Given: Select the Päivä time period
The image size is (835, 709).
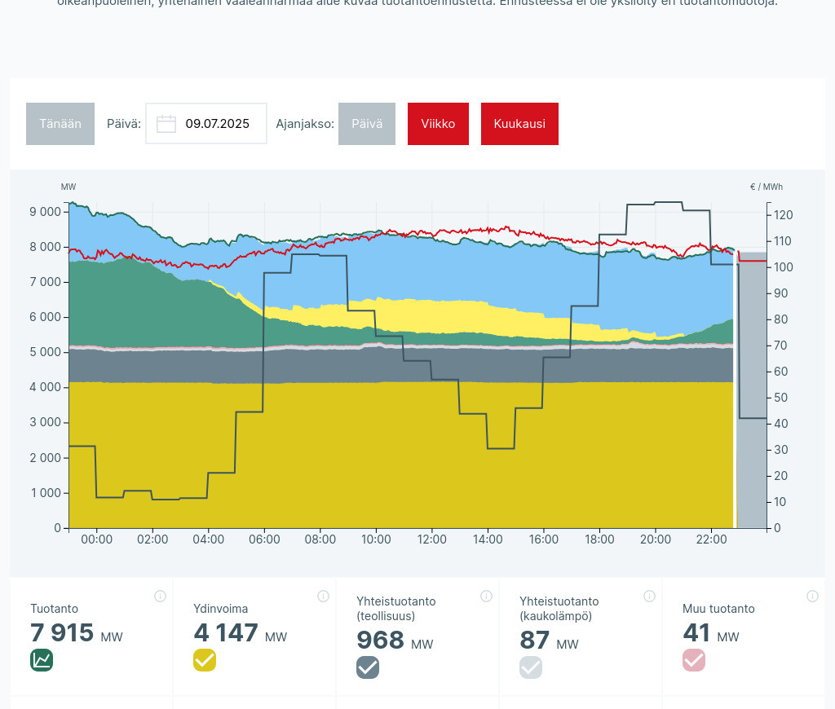Looking at the screenshot, I should pyautogui.click(x=367, y=124).
